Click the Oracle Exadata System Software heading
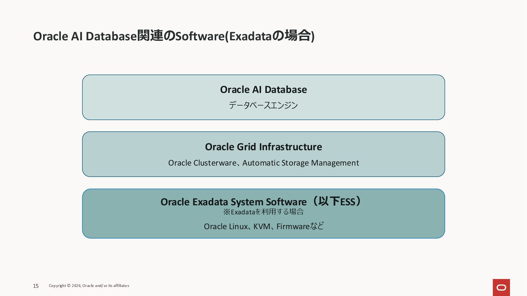 coord(233,202)
